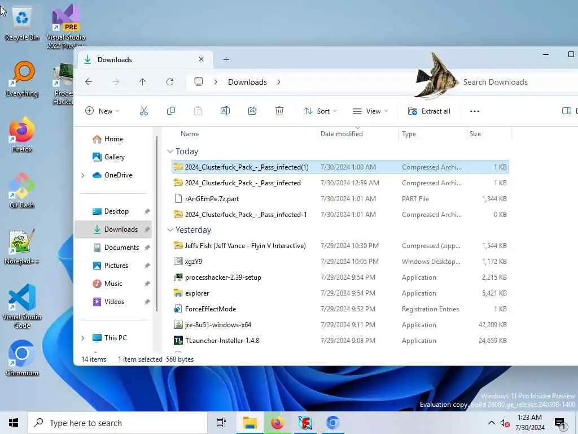
Task: Open Gallery in navigation pane
Action: [x=109, y=157]
